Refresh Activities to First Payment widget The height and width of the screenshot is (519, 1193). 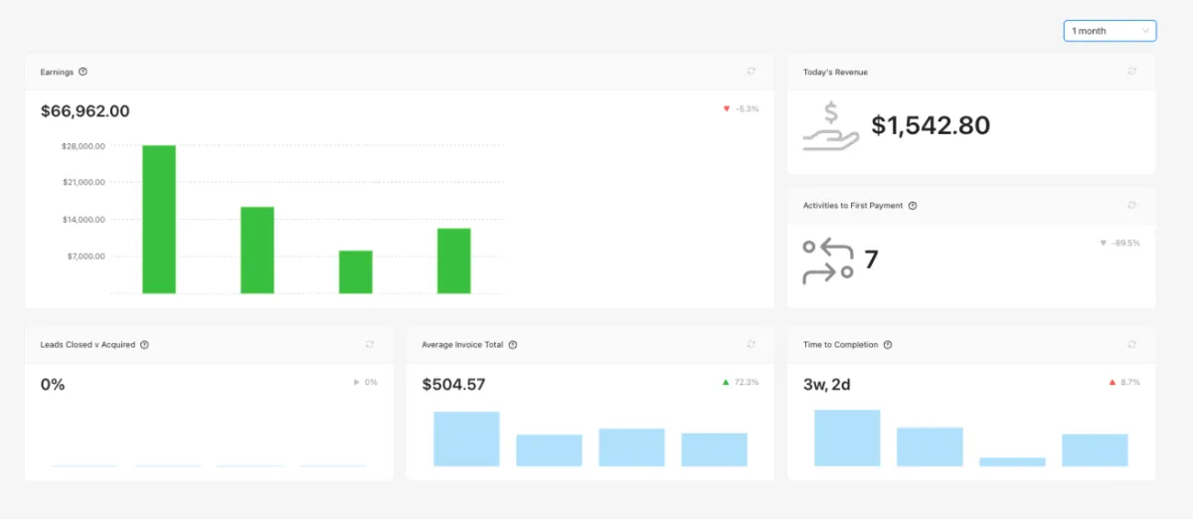1131,205
